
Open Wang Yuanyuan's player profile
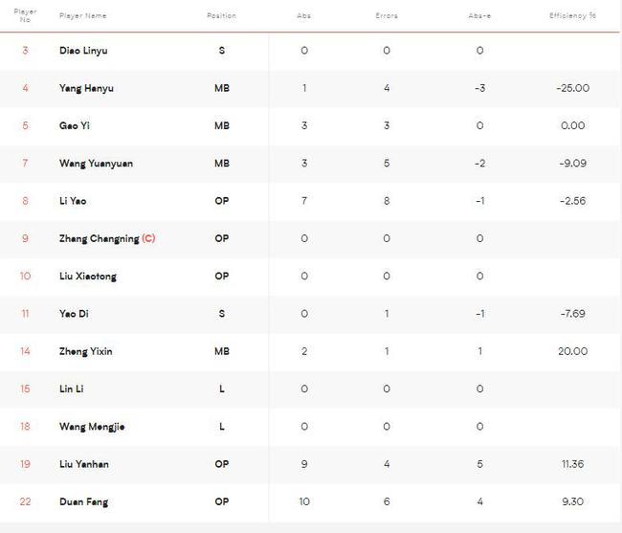(96, 164)
